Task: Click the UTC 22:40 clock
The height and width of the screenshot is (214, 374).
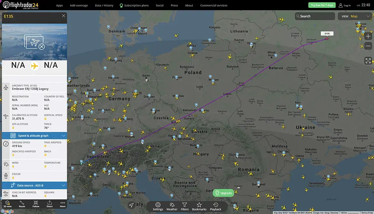Action: [x=364, y=5]
